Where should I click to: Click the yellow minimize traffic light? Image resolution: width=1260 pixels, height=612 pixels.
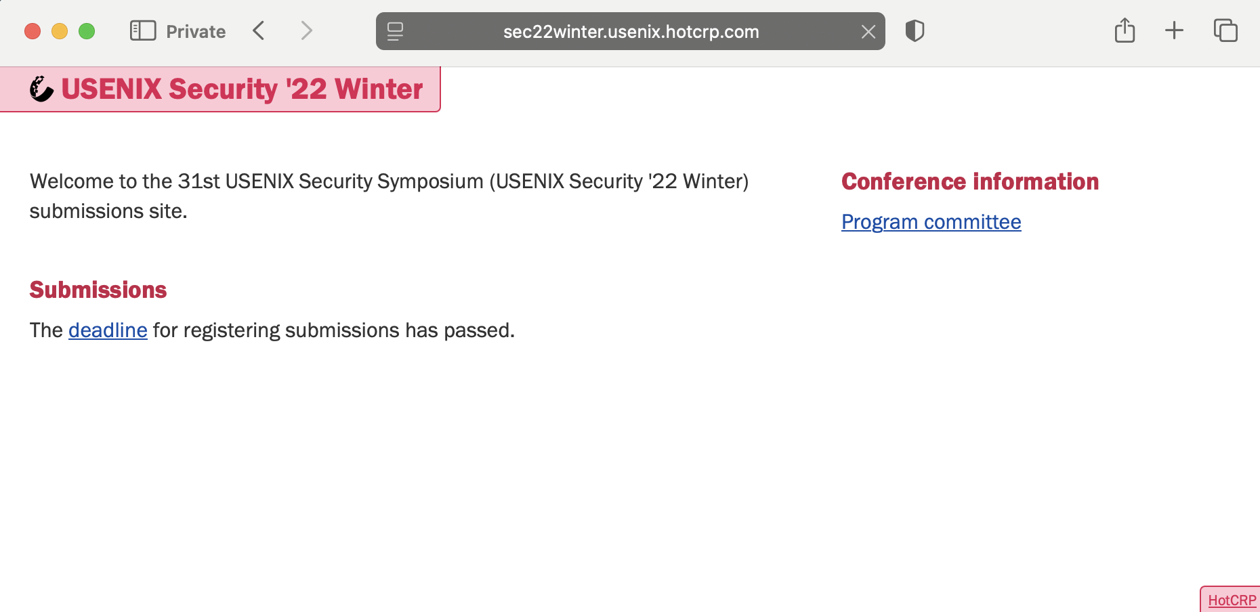point(60,30)
